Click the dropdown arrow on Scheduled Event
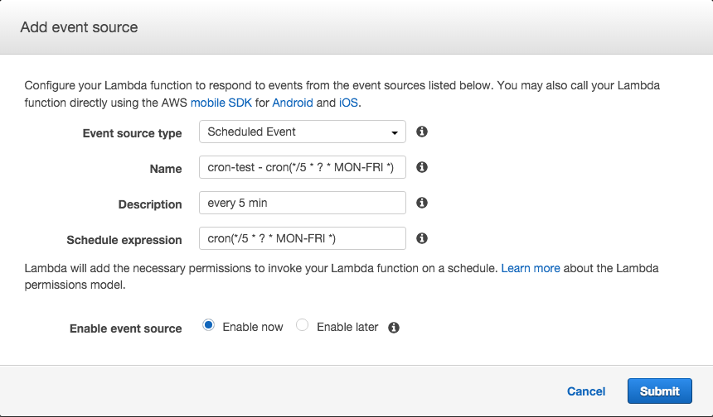 (395, 133)
